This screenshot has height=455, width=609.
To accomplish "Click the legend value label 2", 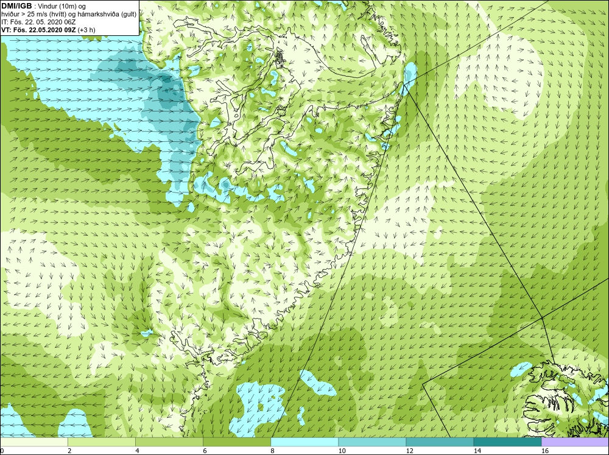I will point(69,451).
